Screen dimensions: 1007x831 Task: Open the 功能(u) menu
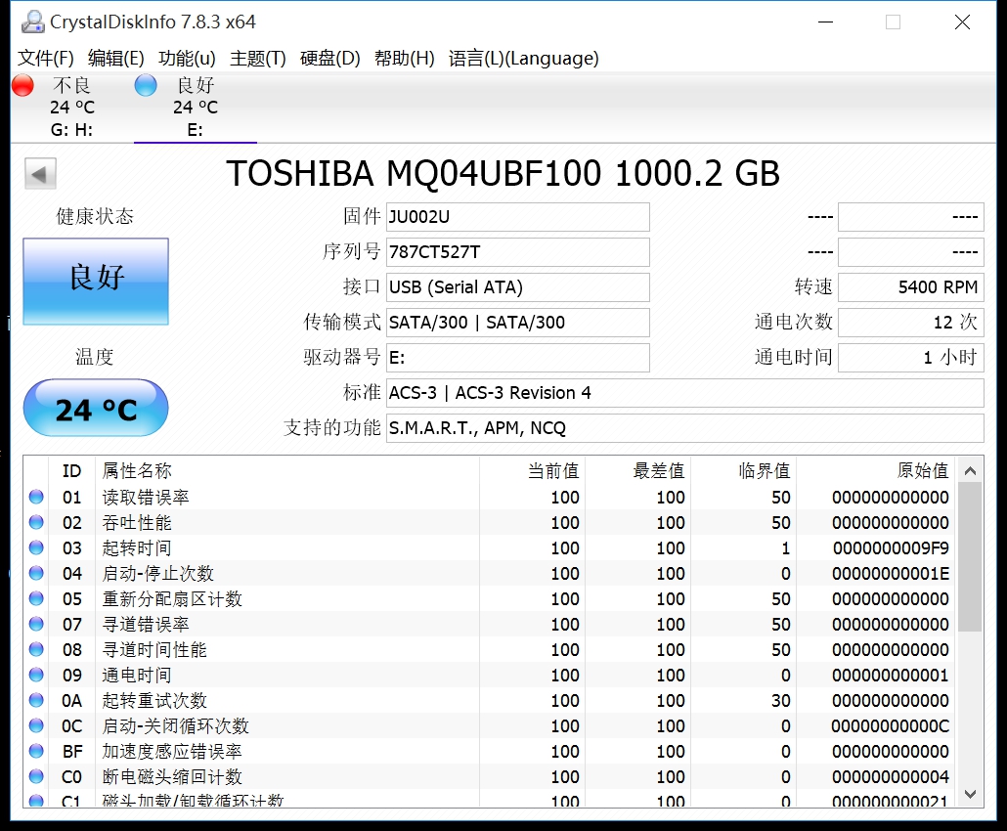click(187, 59)
